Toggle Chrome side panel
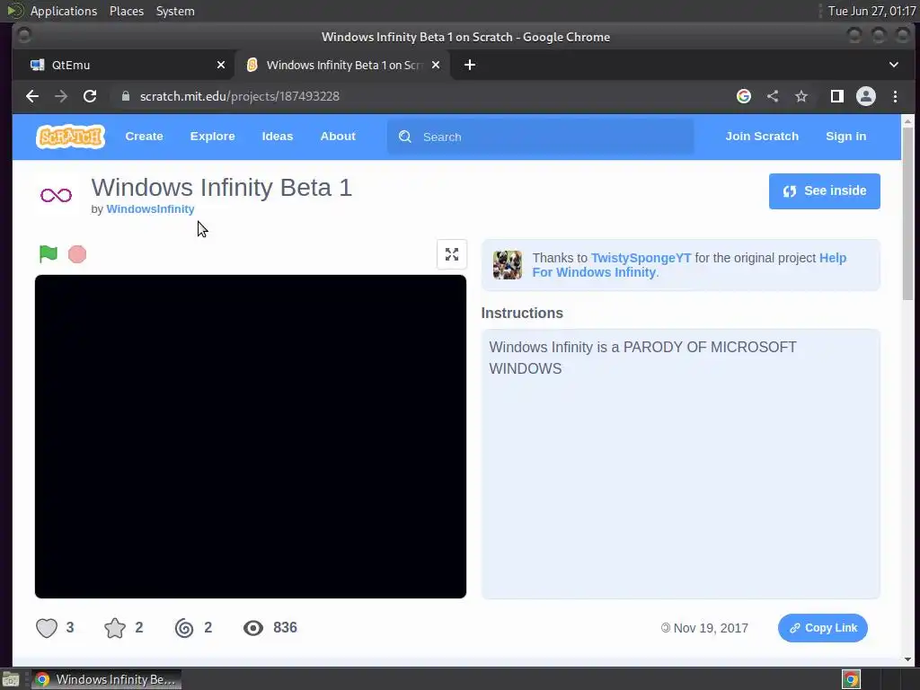The width and height of the screenshot is (920, 690). click(x=837, y=96)
